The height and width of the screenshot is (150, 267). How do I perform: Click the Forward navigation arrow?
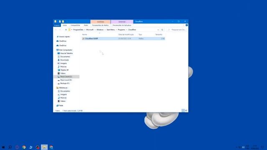coord(60,30)
